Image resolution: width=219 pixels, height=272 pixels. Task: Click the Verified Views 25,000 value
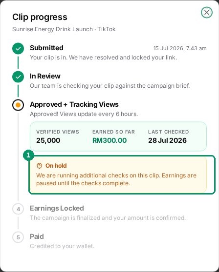click(x=48, y=140)
